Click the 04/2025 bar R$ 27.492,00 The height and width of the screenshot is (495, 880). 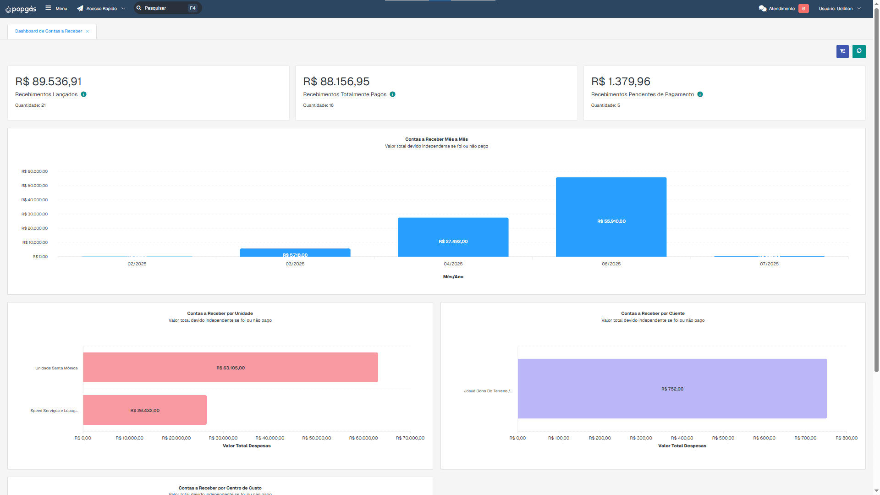tap(453, 237)
